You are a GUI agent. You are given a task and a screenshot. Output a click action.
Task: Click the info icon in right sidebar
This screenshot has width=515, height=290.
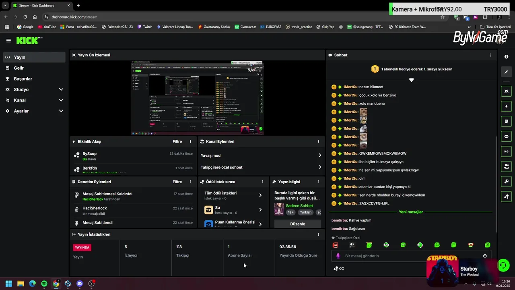[507, 57]
